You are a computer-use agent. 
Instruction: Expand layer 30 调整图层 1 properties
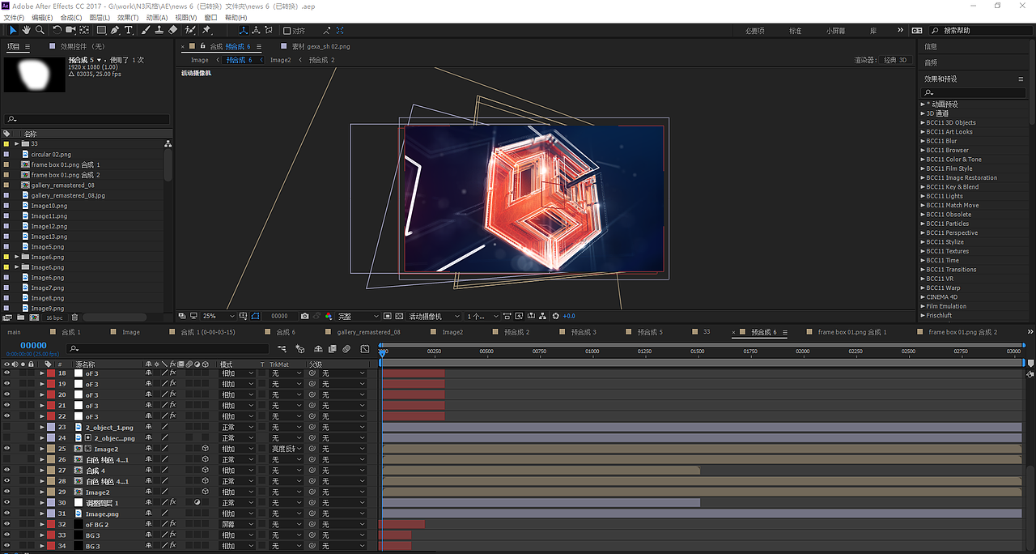tap(42, 503)
